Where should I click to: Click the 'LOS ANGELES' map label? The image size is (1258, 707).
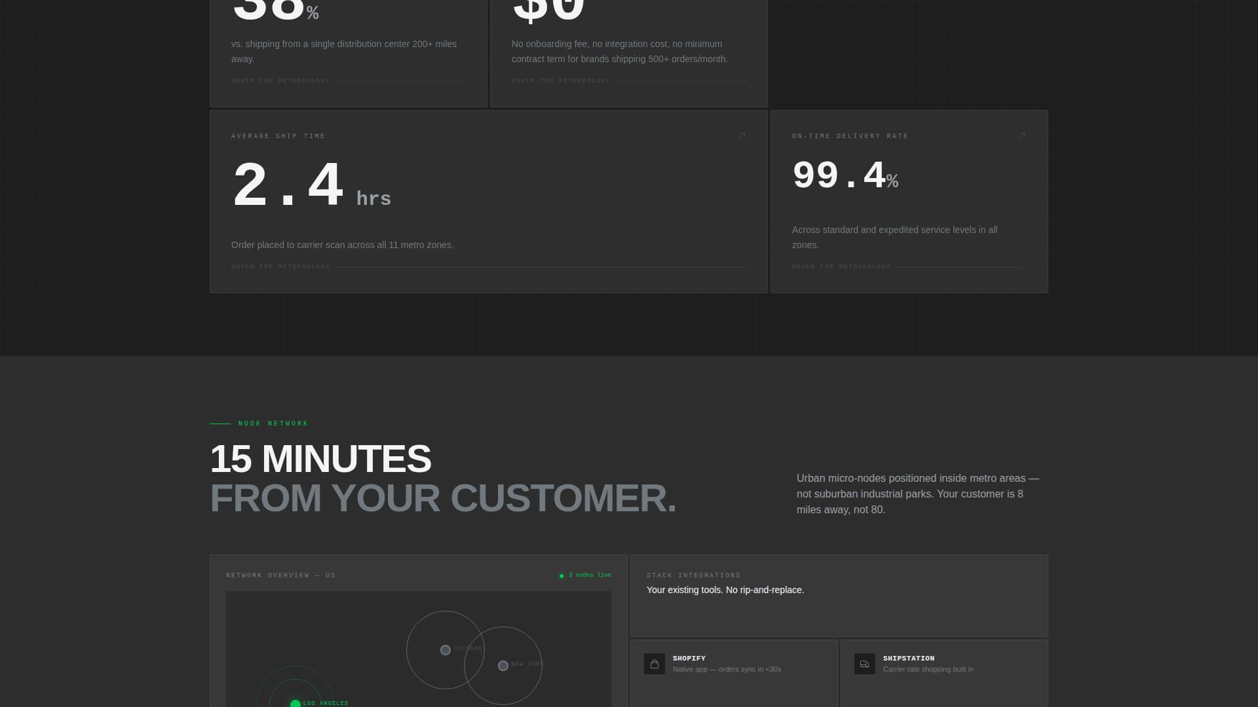[x=326, y=703]
